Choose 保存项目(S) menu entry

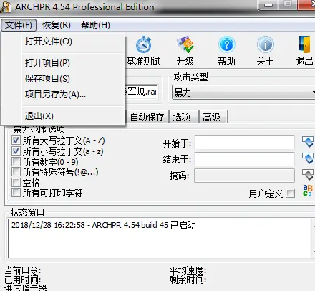tap(73, 79)
